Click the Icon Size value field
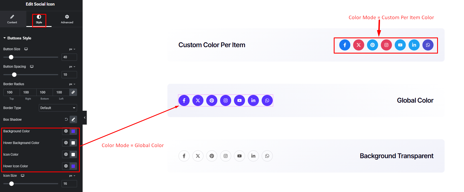The image size is (464, 192). click(69, 184)
